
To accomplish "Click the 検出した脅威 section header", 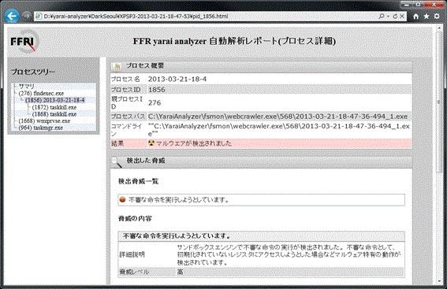I will [x=261, y=161].
